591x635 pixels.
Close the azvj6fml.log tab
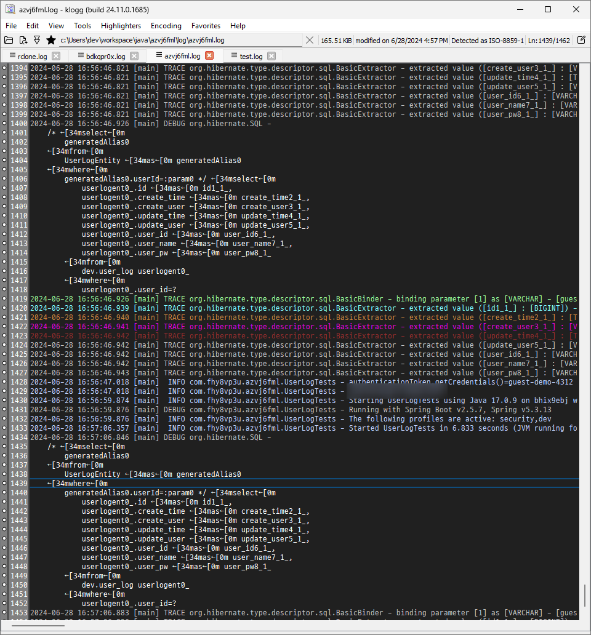point(209,56)
